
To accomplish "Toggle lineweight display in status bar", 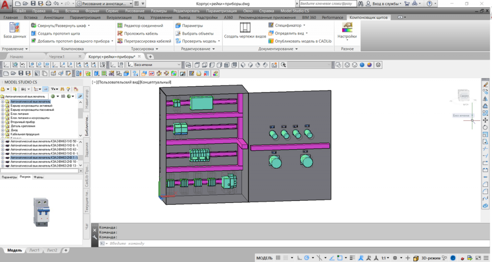I will 352,258.
